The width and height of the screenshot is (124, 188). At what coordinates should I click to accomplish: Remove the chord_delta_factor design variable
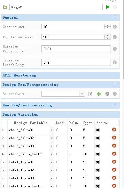tap(114, 154)
